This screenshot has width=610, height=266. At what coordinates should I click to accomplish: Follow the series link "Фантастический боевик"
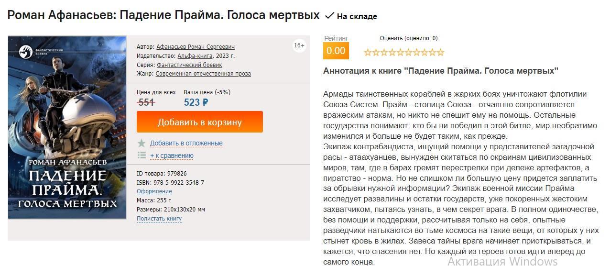click(189, 65)
